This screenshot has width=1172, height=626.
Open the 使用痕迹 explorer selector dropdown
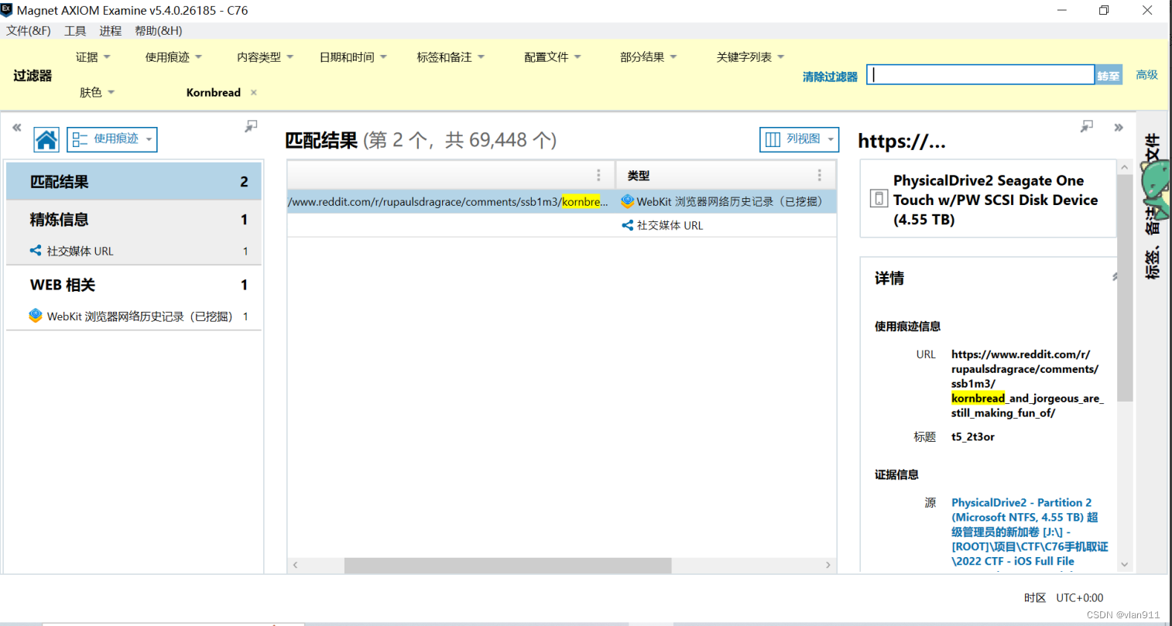(112, 139)
